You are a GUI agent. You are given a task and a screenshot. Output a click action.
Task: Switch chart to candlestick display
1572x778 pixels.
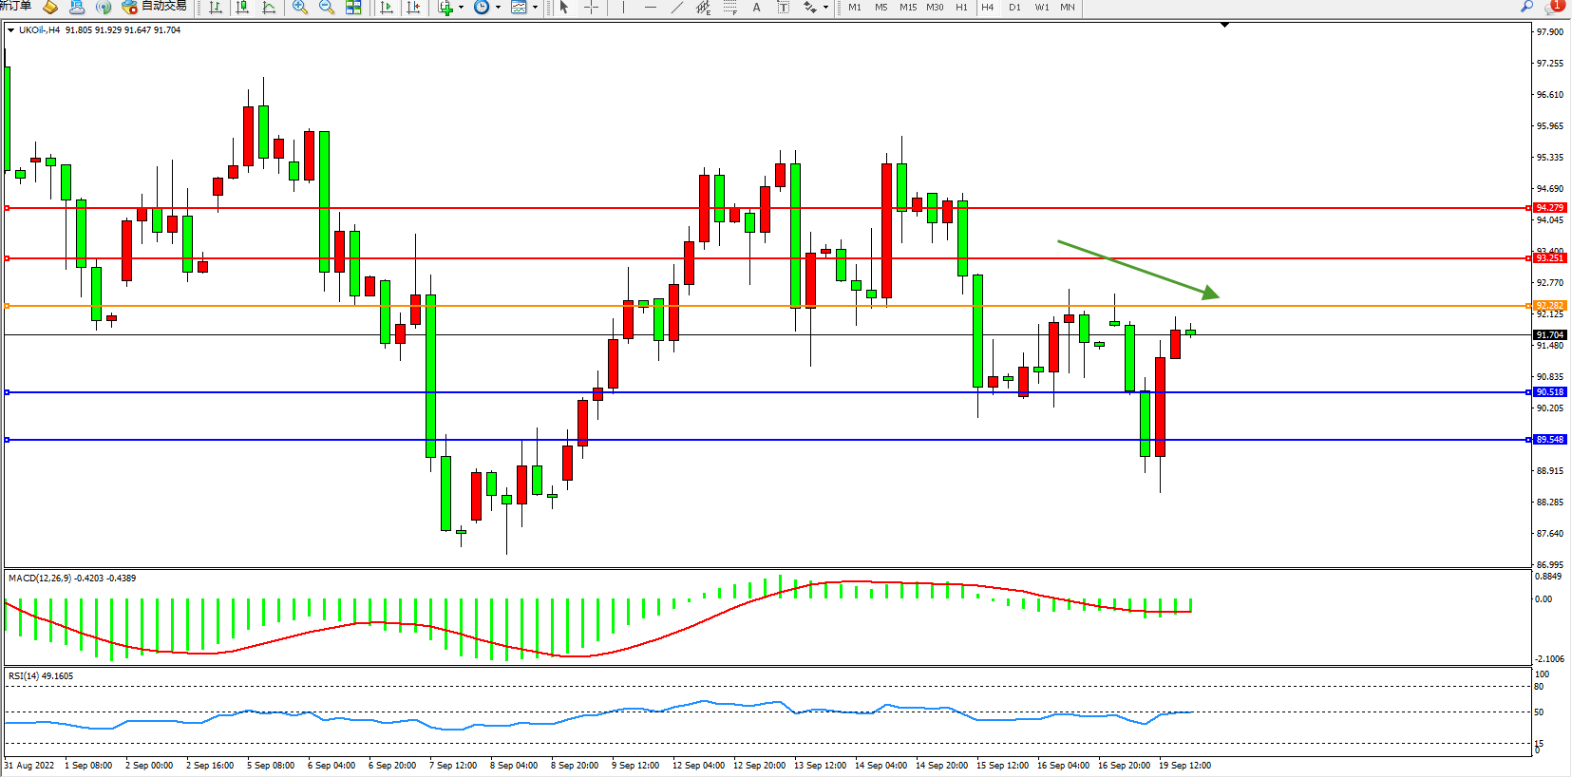point(242,8)
